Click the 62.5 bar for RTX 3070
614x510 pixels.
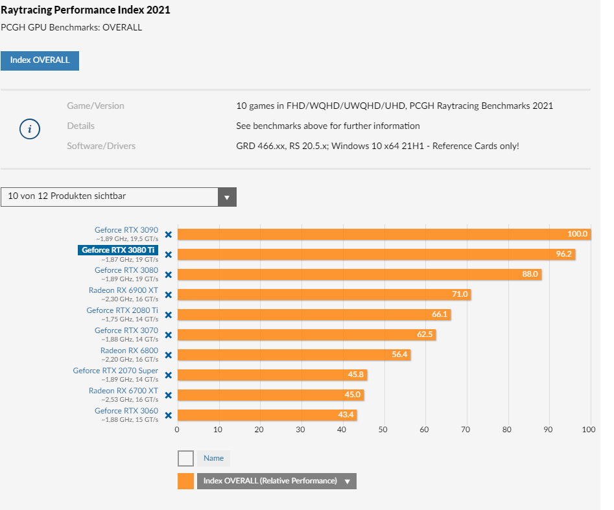pos(307,334)
